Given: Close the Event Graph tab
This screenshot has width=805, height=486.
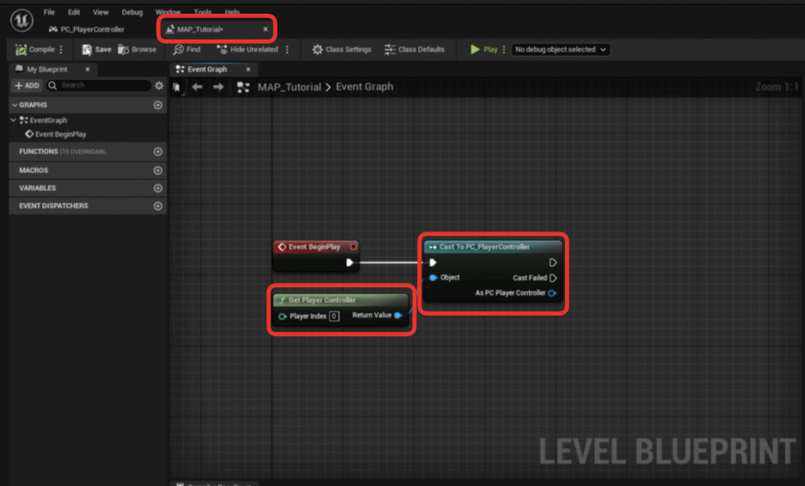Looking at the screenshot, I should point(248,69).
